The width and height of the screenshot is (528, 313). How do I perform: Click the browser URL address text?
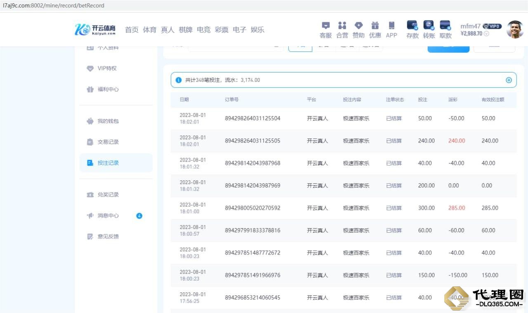(x=54, y=6)
